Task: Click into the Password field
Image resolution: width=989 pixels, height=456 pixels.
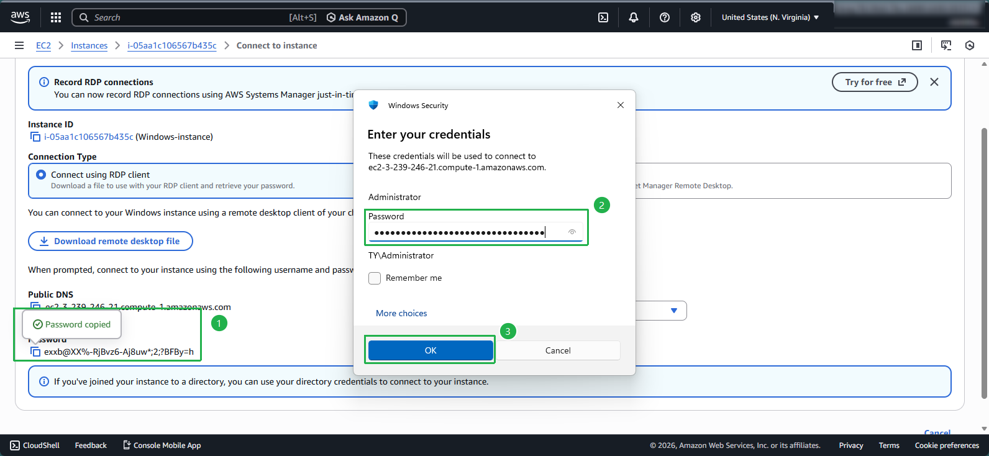Action: pyautogui.click(x=476, y=232)
